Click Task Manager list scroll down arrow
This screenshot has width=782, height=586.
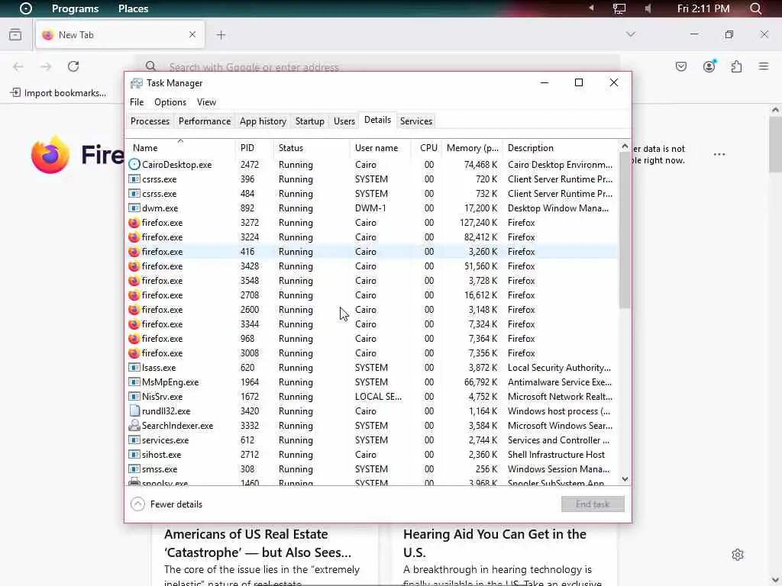pos(625,479)
